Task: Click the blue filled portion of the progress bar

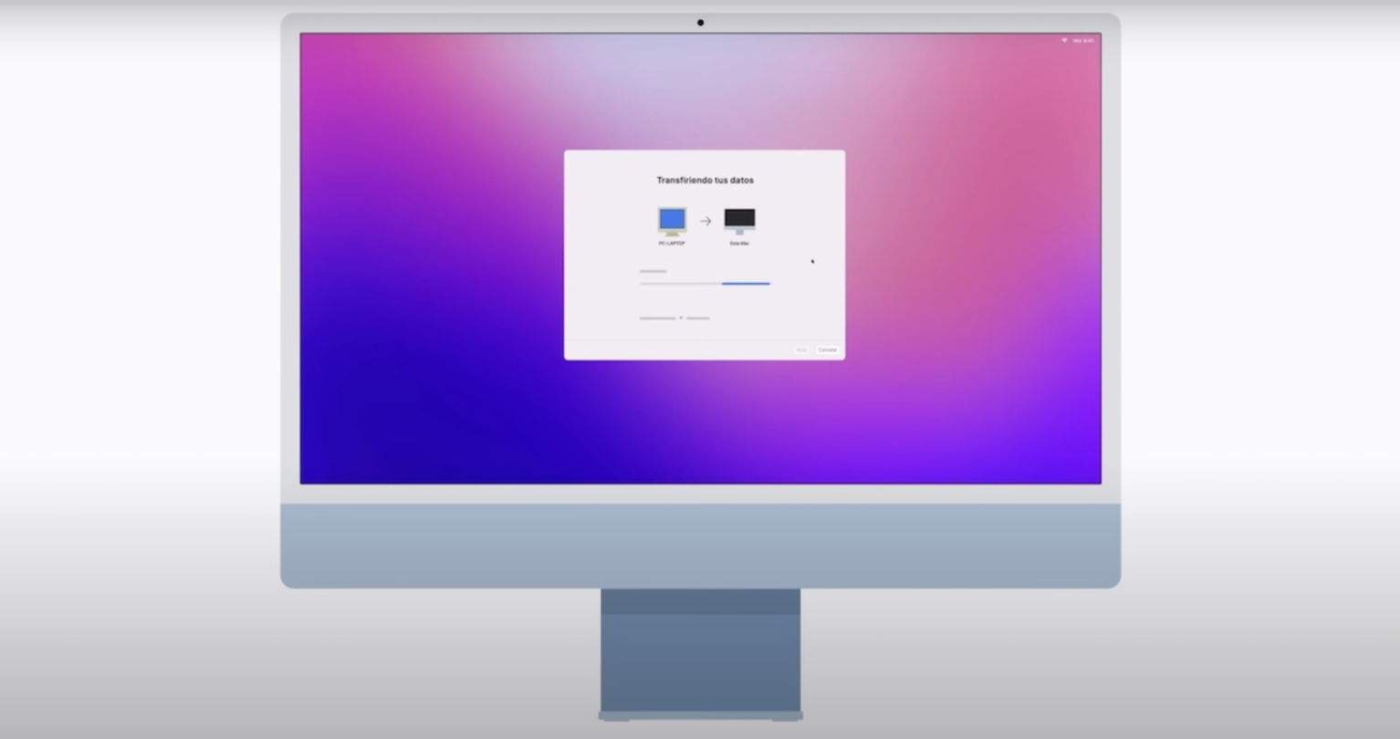Action: click(x=746, y=283)
